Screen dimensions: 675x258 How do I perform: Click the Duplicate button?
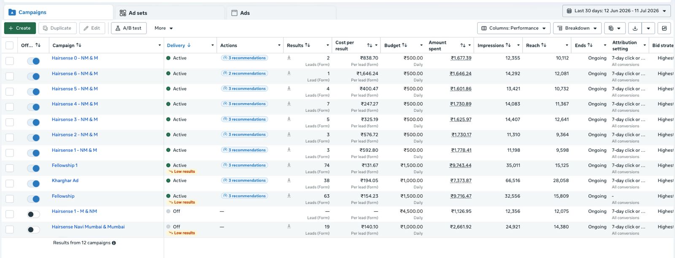tap(57, 28)
